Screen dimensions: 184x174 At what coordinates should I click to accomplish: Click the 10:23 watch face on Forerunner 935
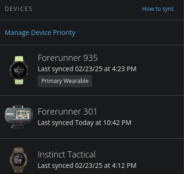click(19, 70)
